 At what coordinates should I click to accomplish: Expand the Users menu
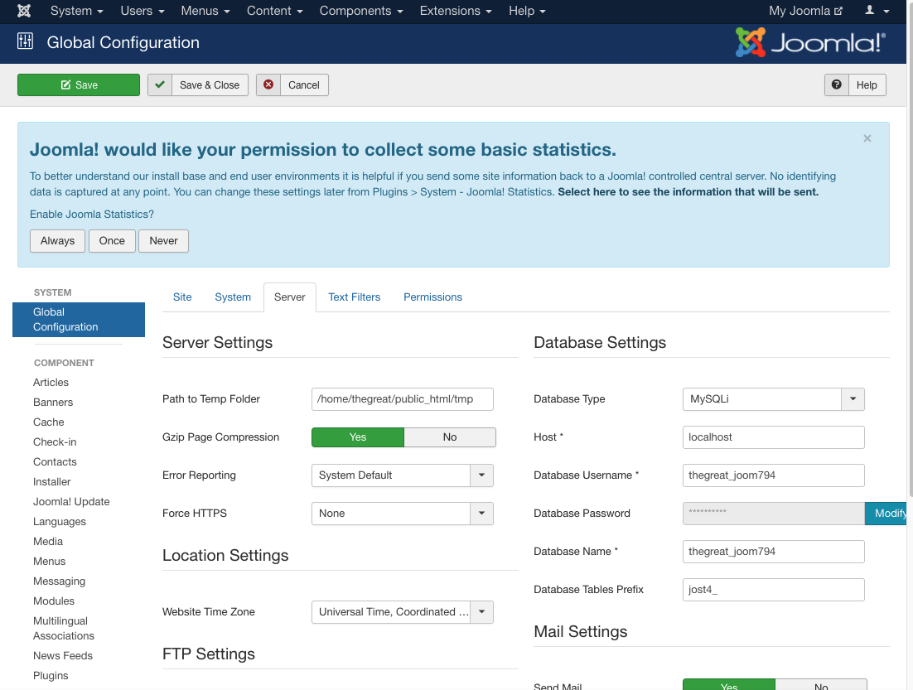click(x=143, y=11)
